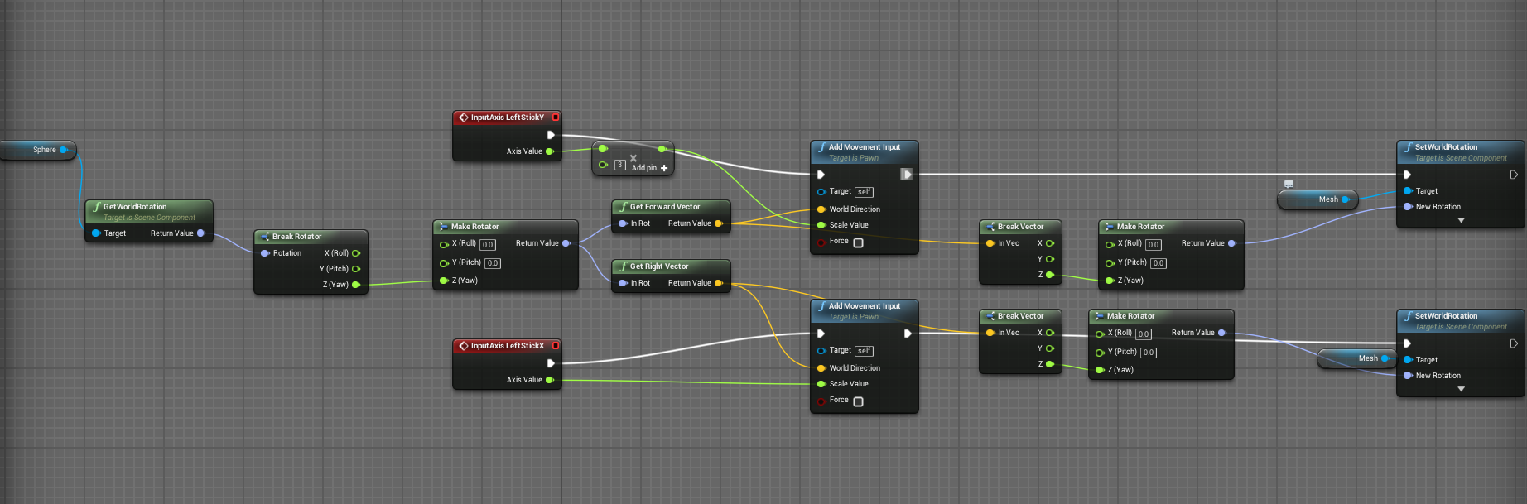Select the Get Forward Vector node title
The width and height of the screenshot is (1527, 504).
tap(664, 207)
